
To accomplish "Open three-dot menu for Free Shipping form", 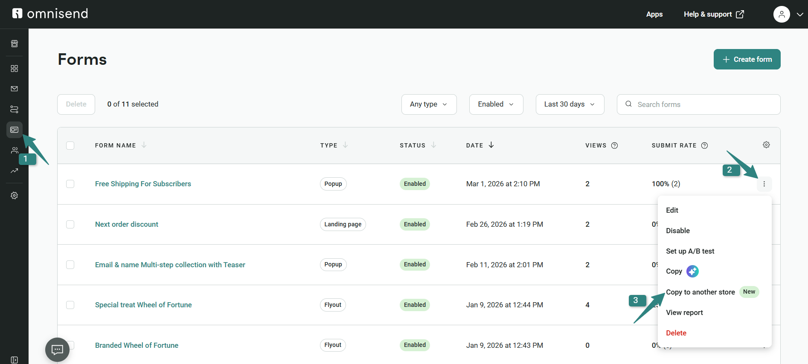I will [x=764, y=184].
